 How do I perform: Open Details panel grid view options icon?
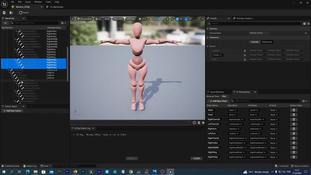click(x=305, y=24)
